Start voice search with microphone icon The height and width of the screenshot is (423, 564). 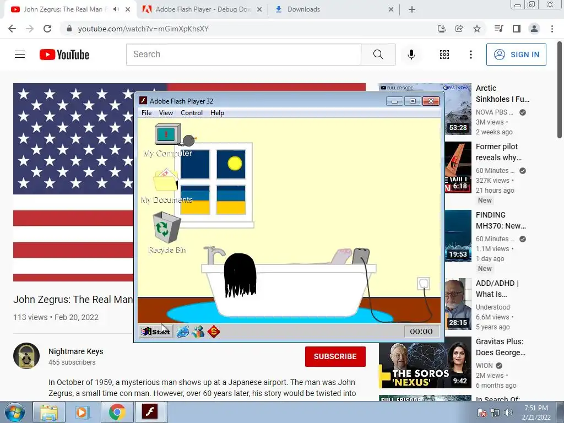pos(411,55)
